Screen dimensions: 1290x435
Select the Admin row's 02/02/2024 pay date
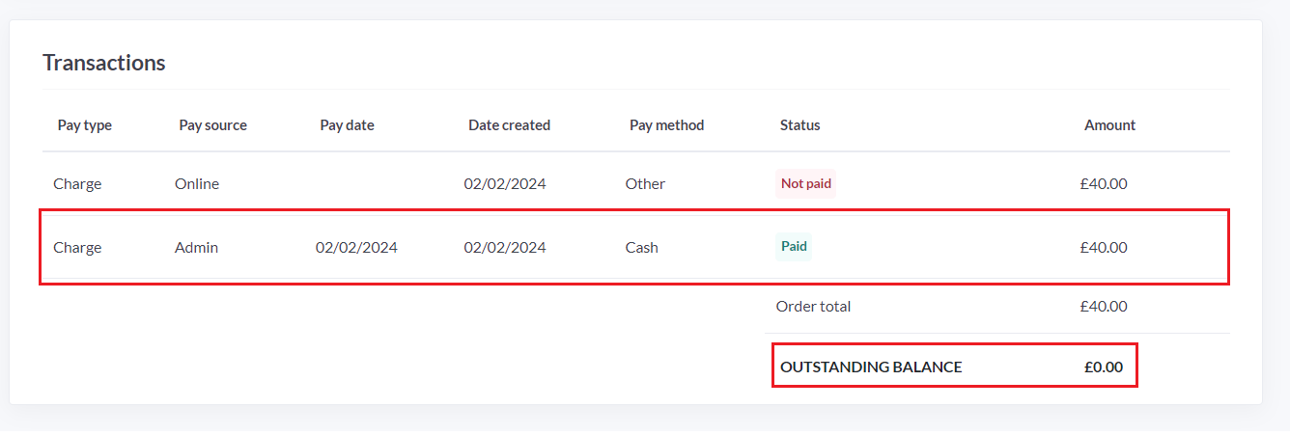click(x=357, y=248)
